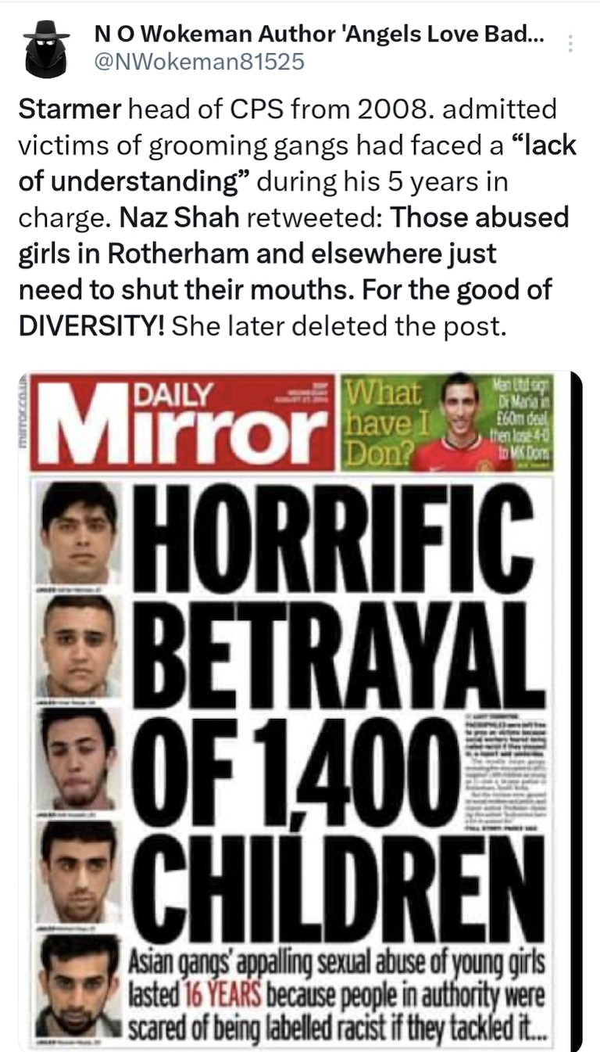
Task: Open the @NWokeman81525 handle link
Action: tap(198, 61)
